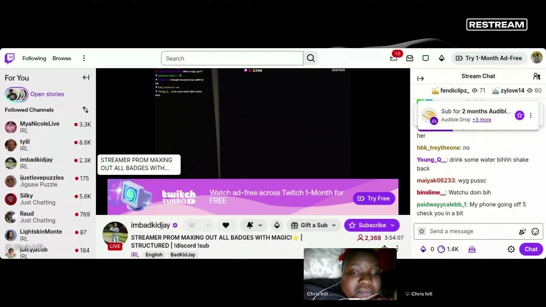
Task: Open Audible drop three-dot options
Action: pos(531,115)
